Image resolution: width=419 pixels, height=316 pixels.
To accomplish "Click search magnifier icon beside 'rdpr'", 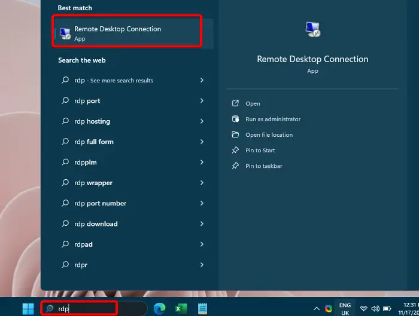I will point(65,265).
